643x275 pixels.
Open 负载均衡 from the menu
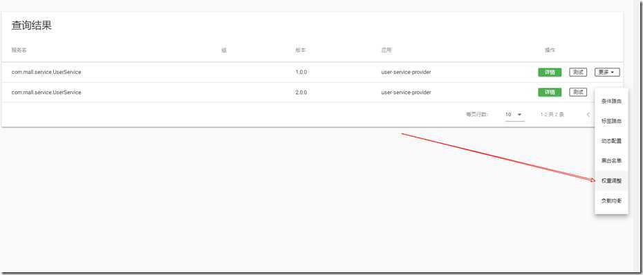pyautogui.click(x=611, y=201)
